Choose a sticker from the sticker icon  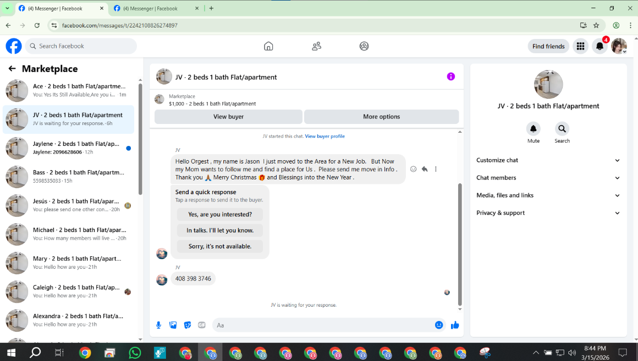coord(188,325)
